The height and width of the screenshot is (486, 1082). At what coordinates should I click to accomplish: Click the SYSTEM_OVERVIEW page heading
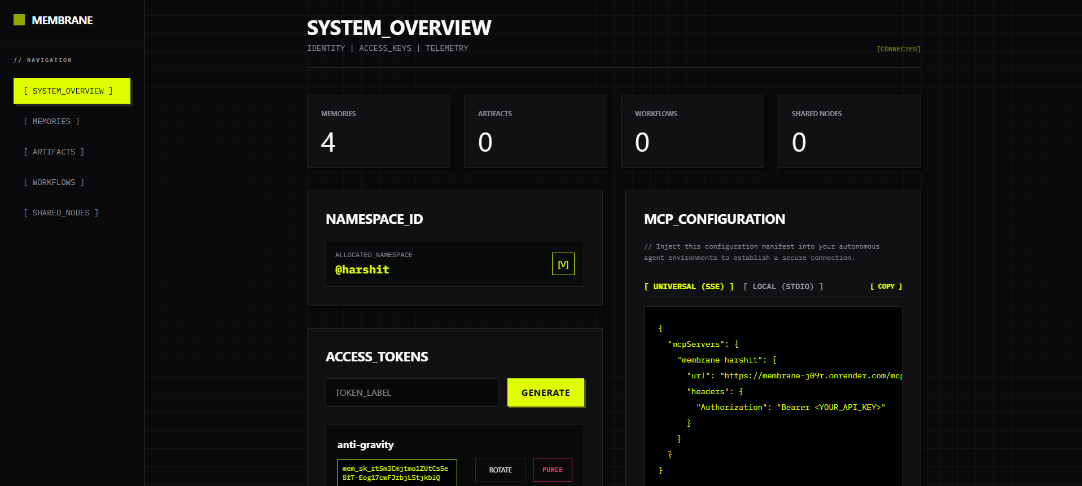pyautogui.click(x=399, y=28)
